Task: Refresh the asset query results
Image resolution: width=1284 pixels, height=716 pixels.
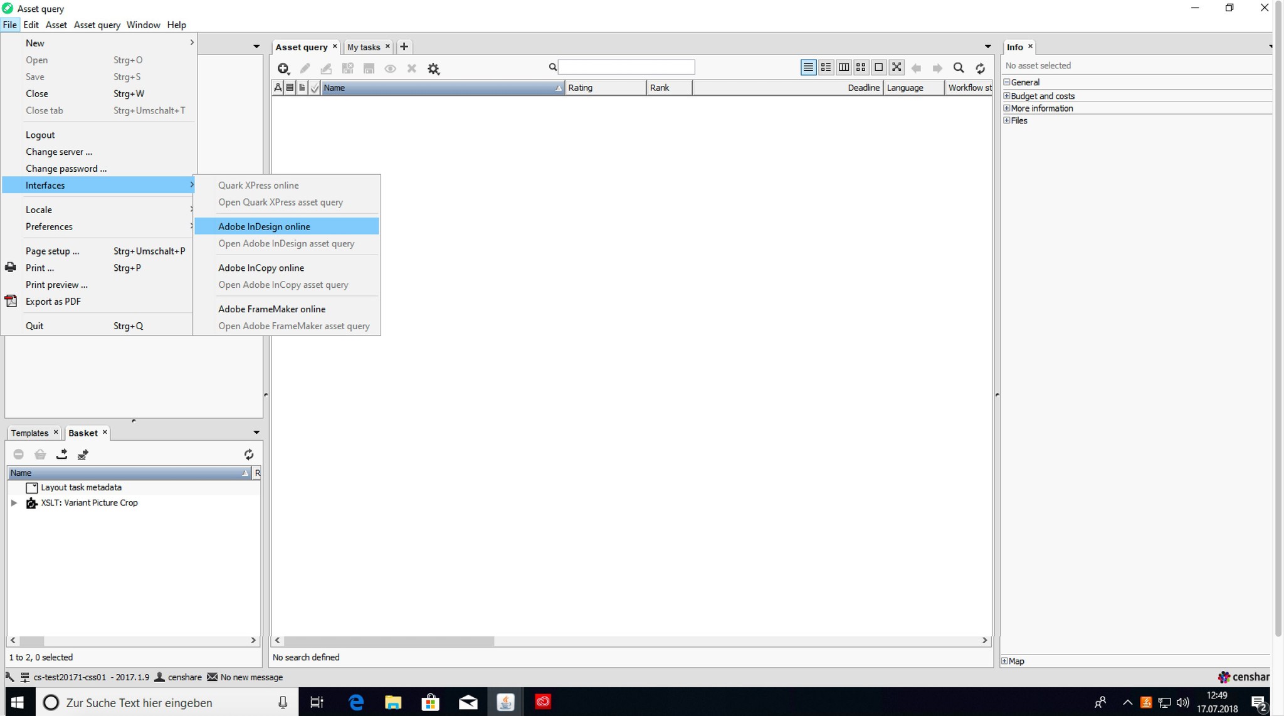Action: click(x=980, y=68)
